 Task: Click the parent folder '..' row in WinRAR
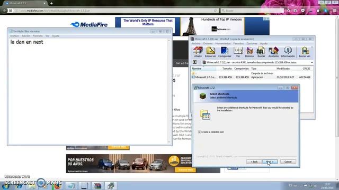pyautogui.click(x=252, y=73)
